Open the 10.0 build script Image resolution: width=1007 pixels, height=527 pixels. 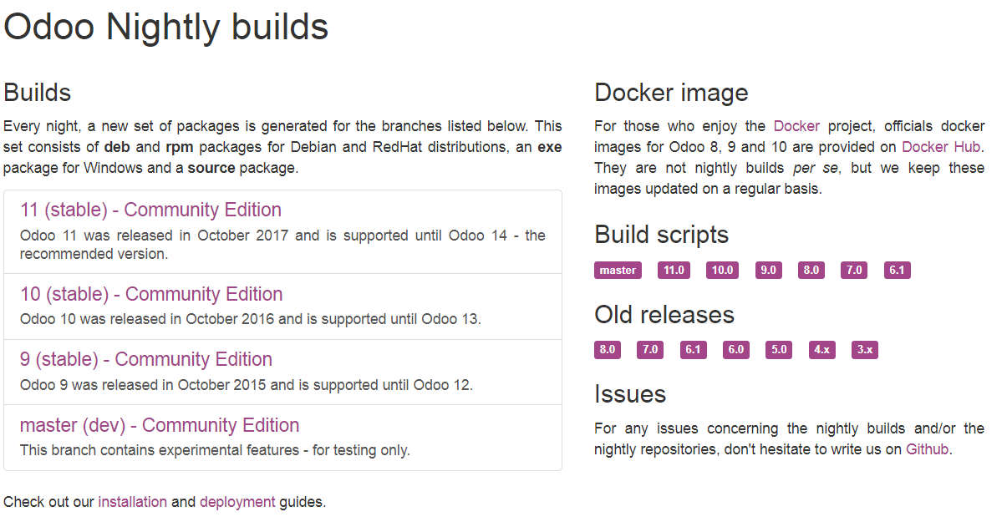[722, 270]
